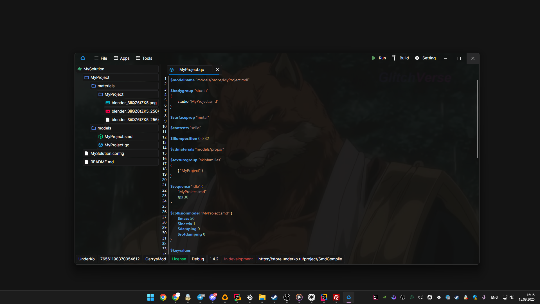Click the License status button
540x304 pixels.
[x=179, y=259]
